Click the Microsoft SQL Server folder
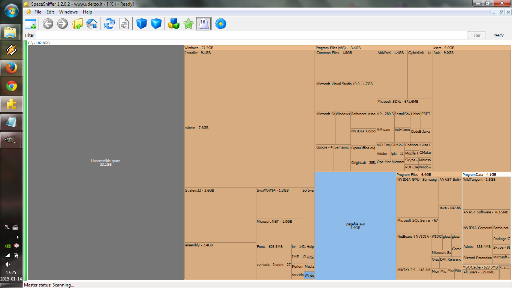Viewport: 512px width, 288px height. [x=418, y=225]
